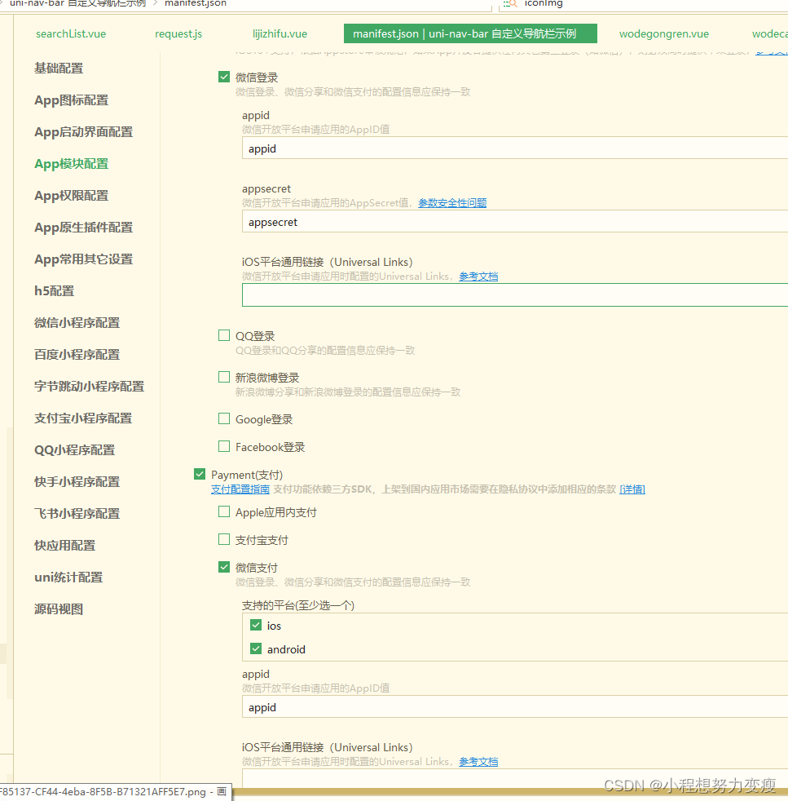Open 支付宝小程序配置 section
The image size is (788, 801).
click(x=83, y=418)
